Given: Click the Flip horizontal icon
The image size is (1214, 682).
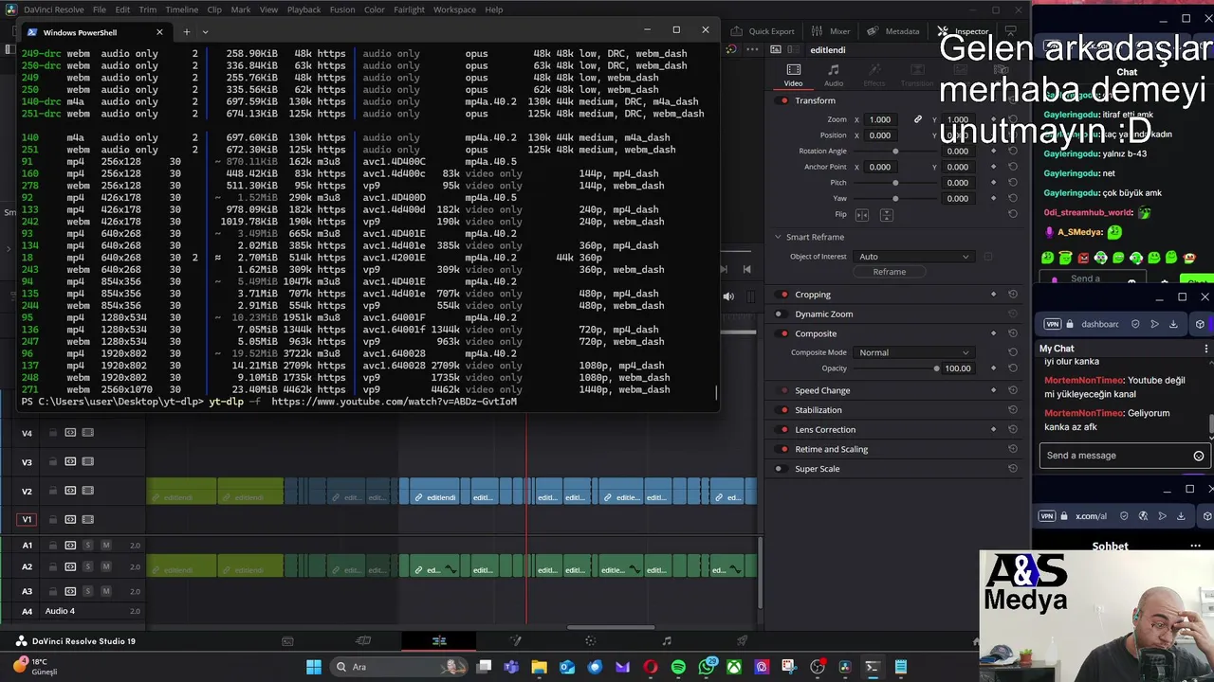Looking at the screenshot, I should tap(862, 215).
